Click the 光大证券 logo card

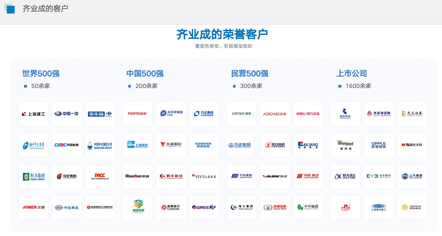coord(412,114)
